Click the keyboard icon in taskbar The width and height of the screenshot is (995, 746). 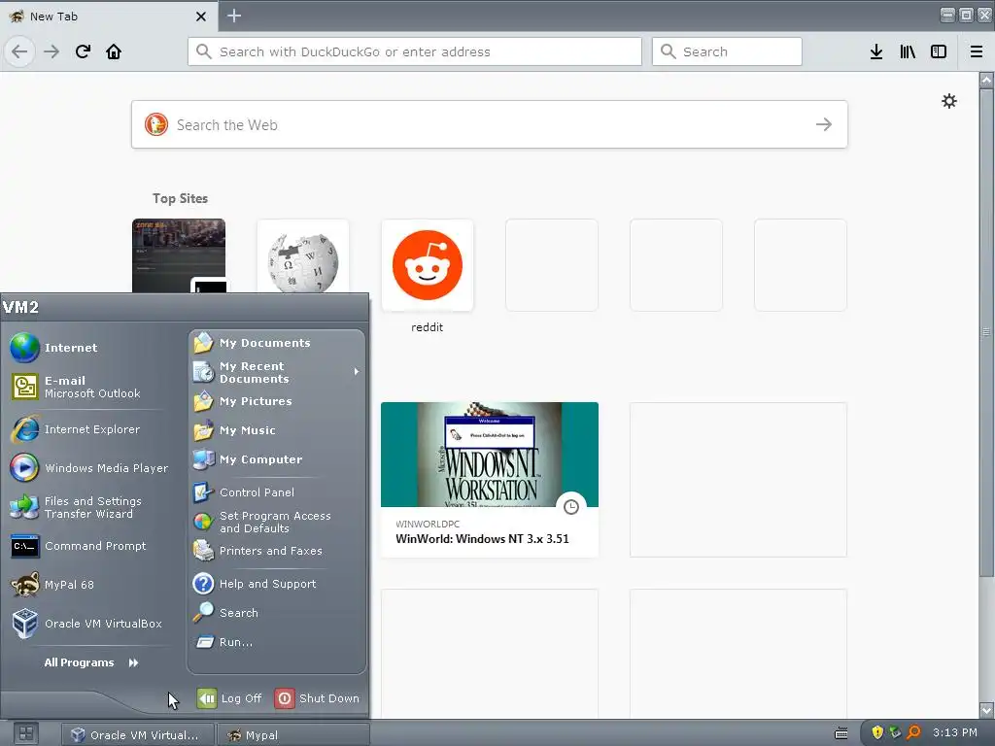click(841, 733)
